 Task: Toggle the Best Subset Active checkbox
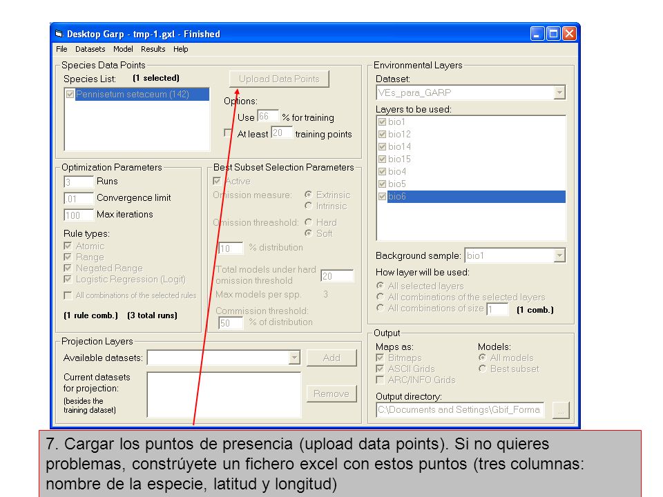(217, 181)
